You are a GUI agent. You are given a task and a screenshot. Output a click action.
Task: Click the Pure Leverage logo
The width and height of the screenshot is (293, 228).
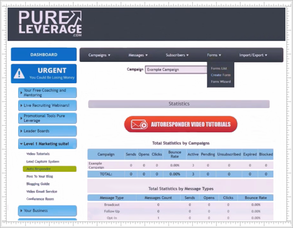coord(50,23)
